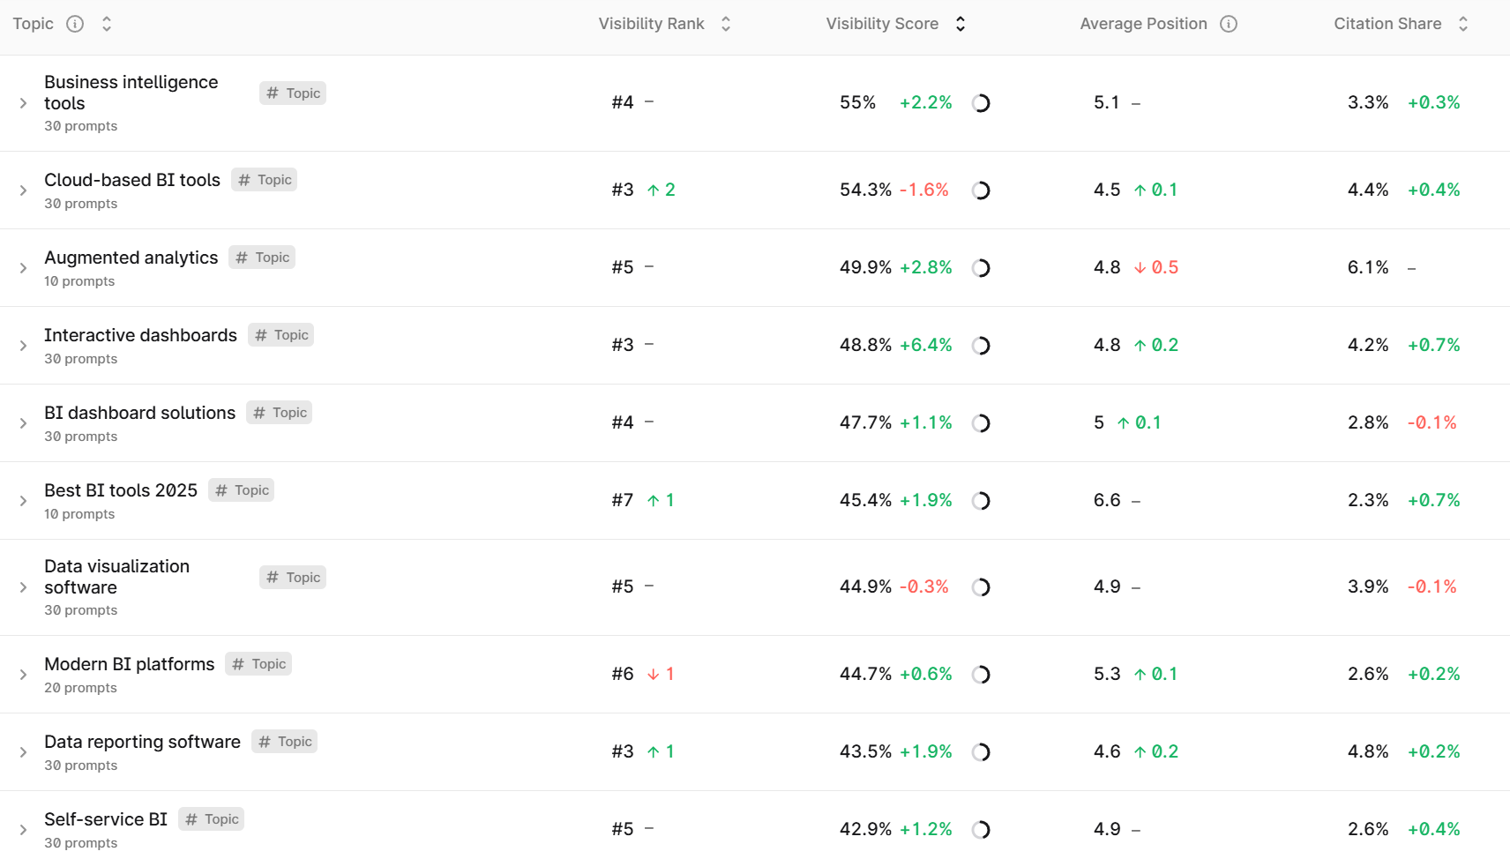The height and width of the screenshot is (859, 1510).
Task: Expand the Data reporting software row
Action: click(23, 751)
